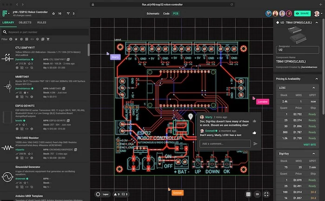The image size is (325, 201).
Task: Open jharwinbarrozo author link under CTL1206FYW1T
Action: [23, 59]
